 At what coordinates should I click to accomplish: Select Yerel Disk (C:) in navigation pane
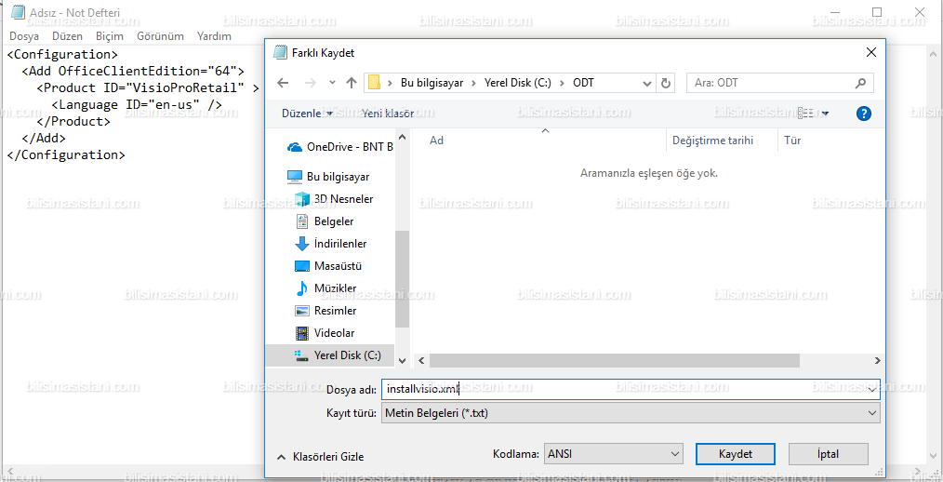pyautogui.click(x=329, y=355)
